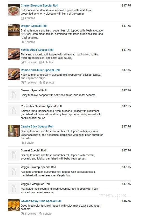Click the placeholder utensils icon beside Swamp Special Roll
This screenshot has height=217, width=159.
[14, 94]
